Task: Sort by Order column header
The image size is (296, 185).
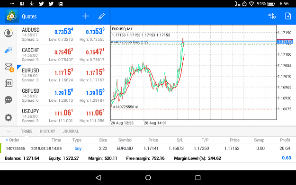Action: point(12,140)
